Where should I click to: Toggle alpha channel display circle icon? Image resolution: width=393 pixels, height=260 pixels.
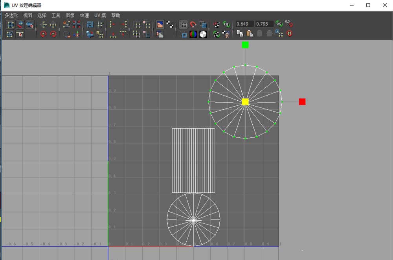[x=203, y=34]
